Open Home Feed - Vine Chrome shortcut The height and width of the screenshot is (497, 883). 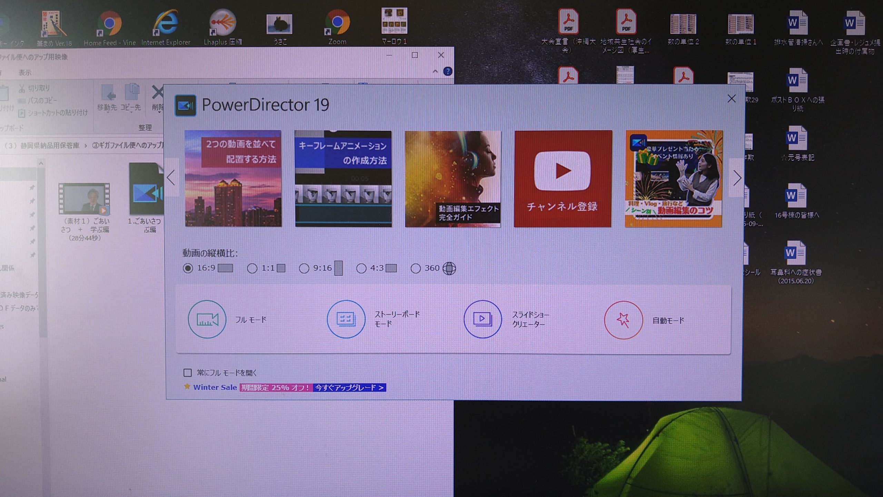pyautogui.click(x=109, y=28)
